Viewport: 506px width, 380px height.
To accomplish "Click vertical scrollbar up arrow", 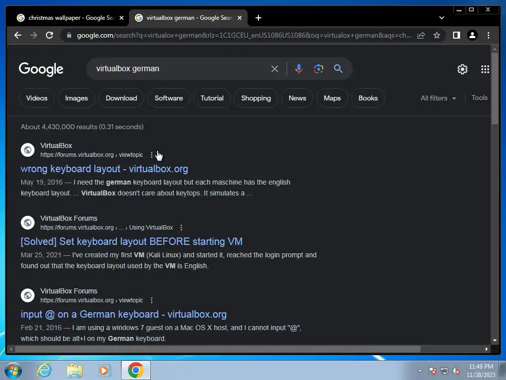I will 494,49.
